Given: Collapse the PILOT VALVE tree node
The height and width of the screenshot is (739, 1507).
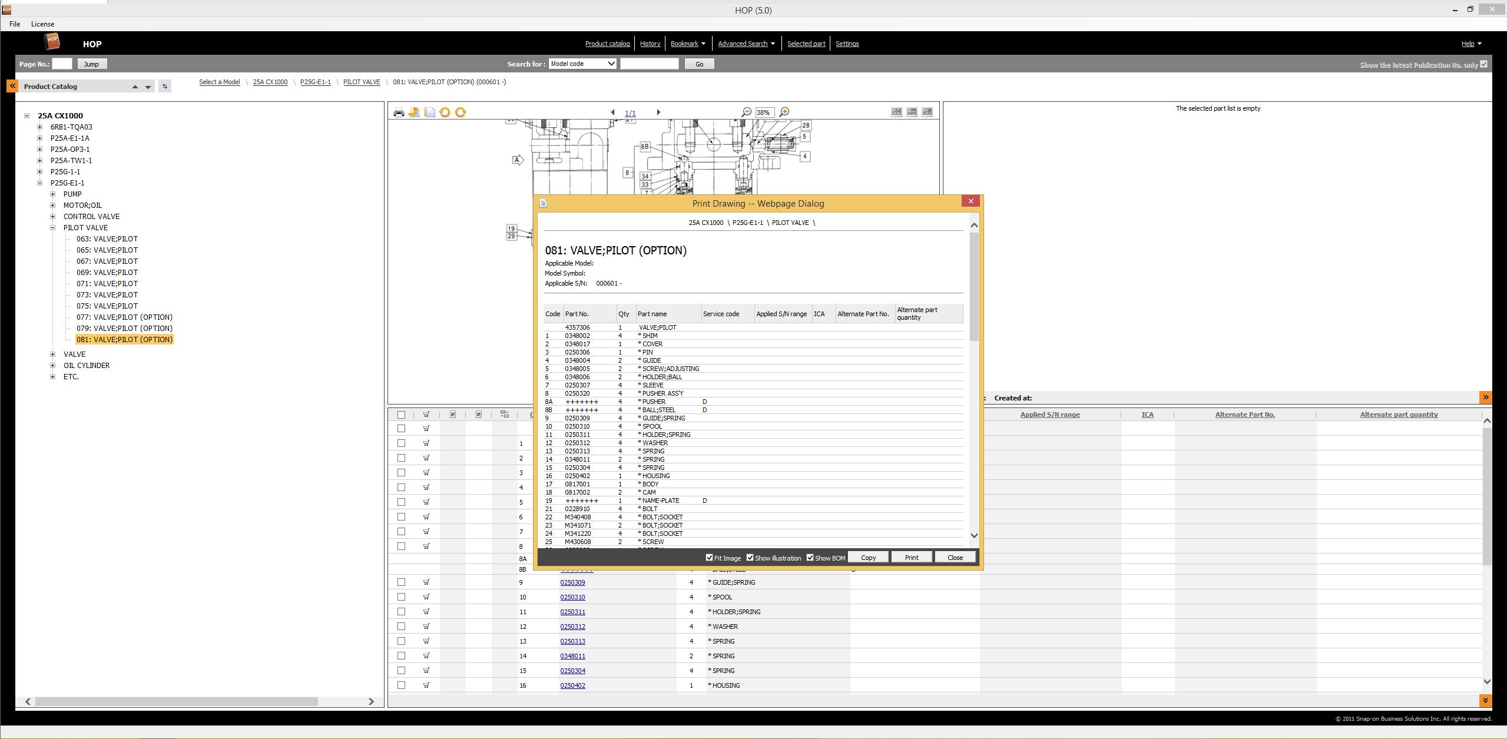Looking at the screenshot, I should [x=53, y=227].
